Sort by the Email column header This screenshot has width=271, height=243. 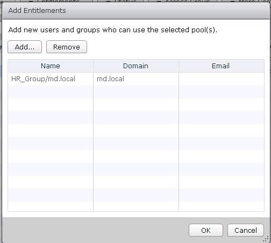(222, 66)
